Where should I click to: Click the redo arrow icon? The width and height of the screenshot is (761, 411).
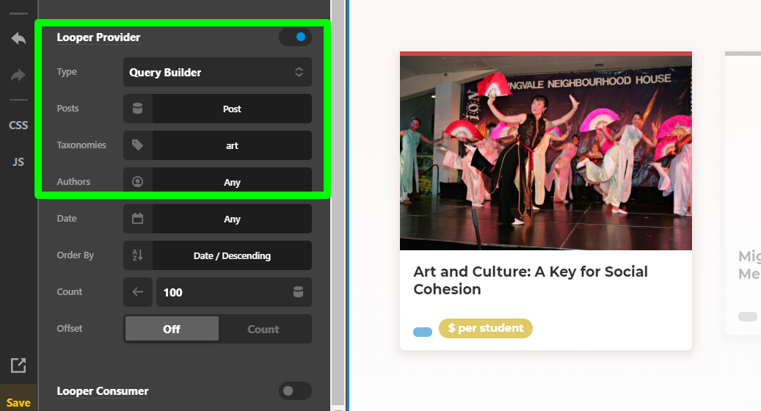click(18, 75)
